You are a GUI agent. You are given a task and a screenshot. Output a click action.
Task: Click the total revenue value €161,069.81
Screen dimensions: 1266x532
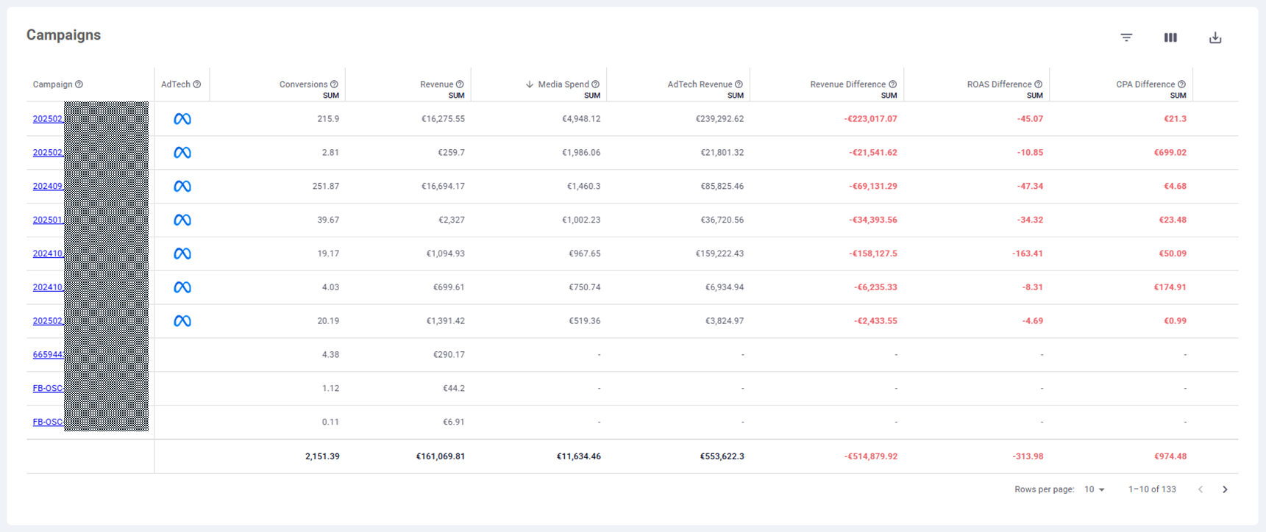[441, 456]
